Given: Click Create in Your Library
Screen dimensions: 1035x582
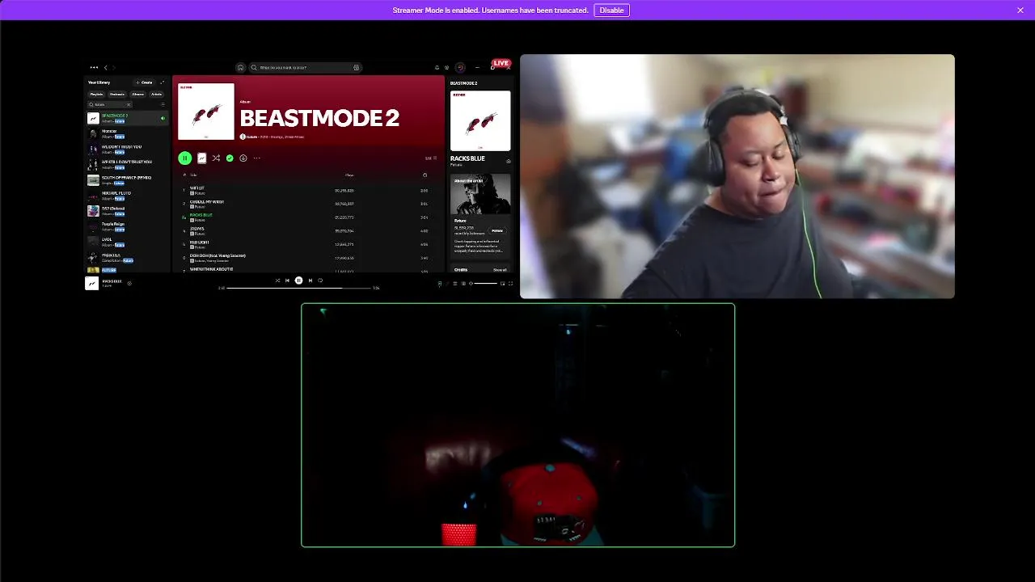Looking at the screenshot, I should pyautogui.click(x=144, y=82).
